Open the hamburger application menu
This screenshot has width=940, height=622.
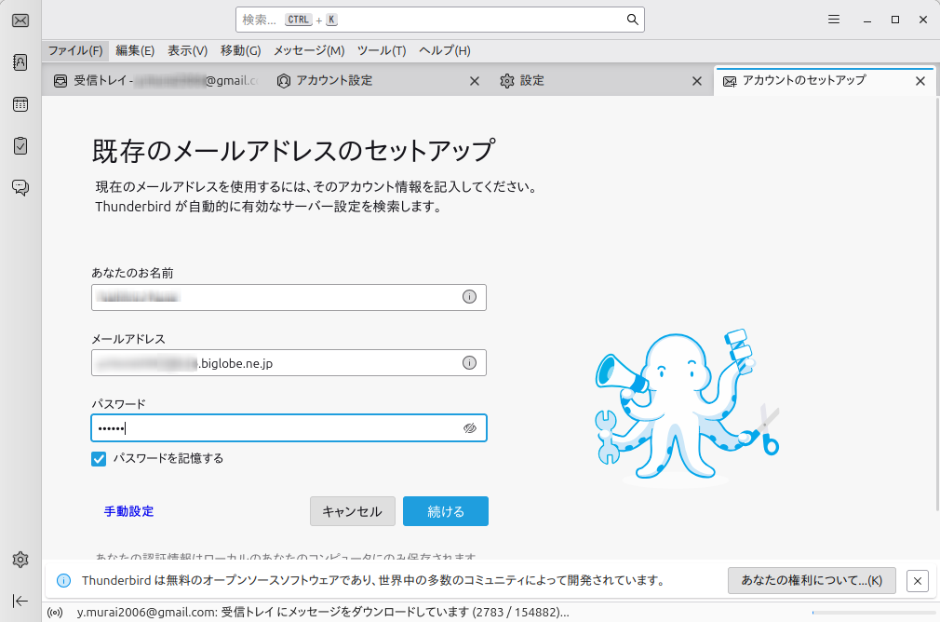(834, 20)
